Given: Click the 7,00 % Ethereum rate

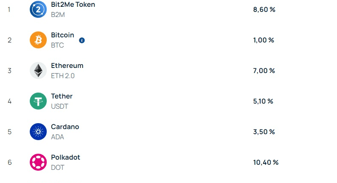Looking at the screenshot, I should click(x=264, y=70).
